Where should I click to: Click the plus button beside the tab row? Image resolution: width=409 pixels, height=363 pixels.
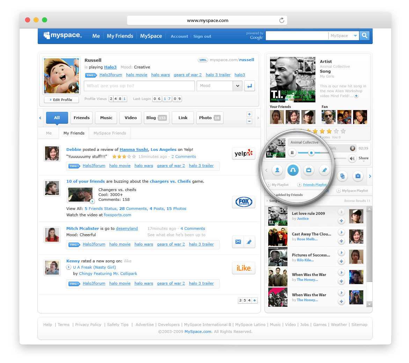249,114
